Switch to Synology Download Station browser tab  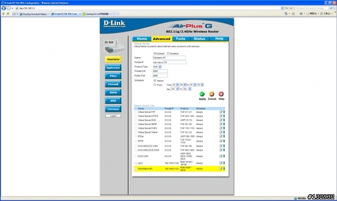click(35, 14)
